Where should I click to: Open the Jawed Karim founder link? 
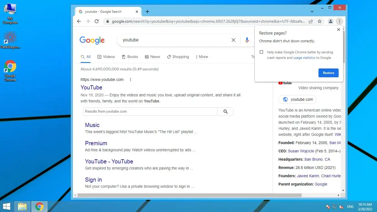pyautogui.click(x=308, y=176)
